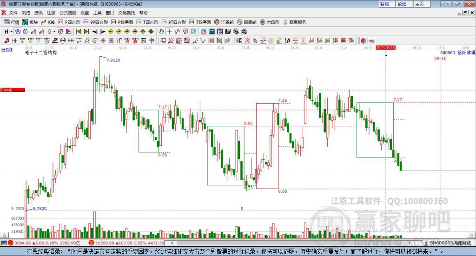This screenshot has height=256, width=476.
Task: Open the calendar icon in toolbar
Action: 204,32
